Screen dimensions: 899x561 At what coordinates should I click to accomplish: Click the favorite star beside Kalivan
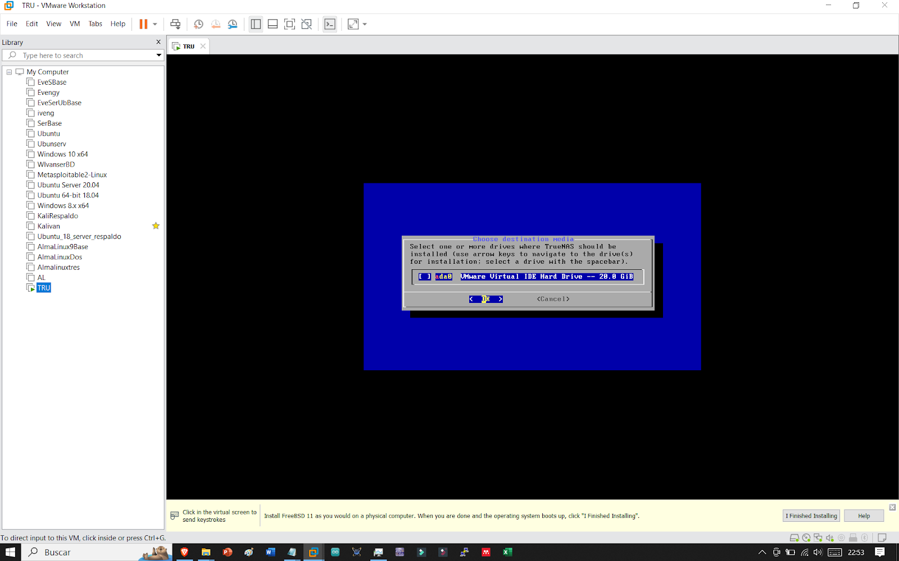[x=156, y=226]
